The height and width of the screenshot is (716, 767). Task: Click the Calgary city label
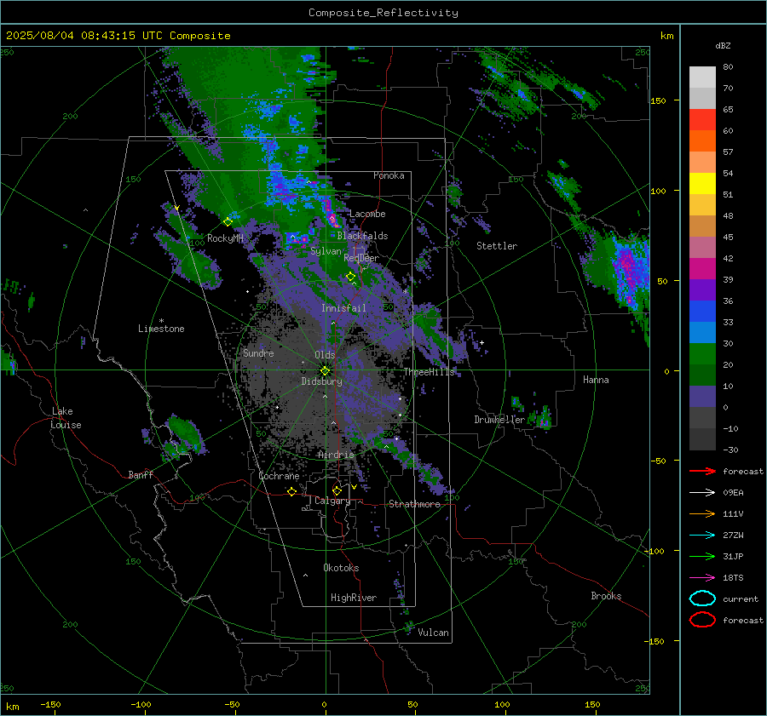[x=332, y=501]
